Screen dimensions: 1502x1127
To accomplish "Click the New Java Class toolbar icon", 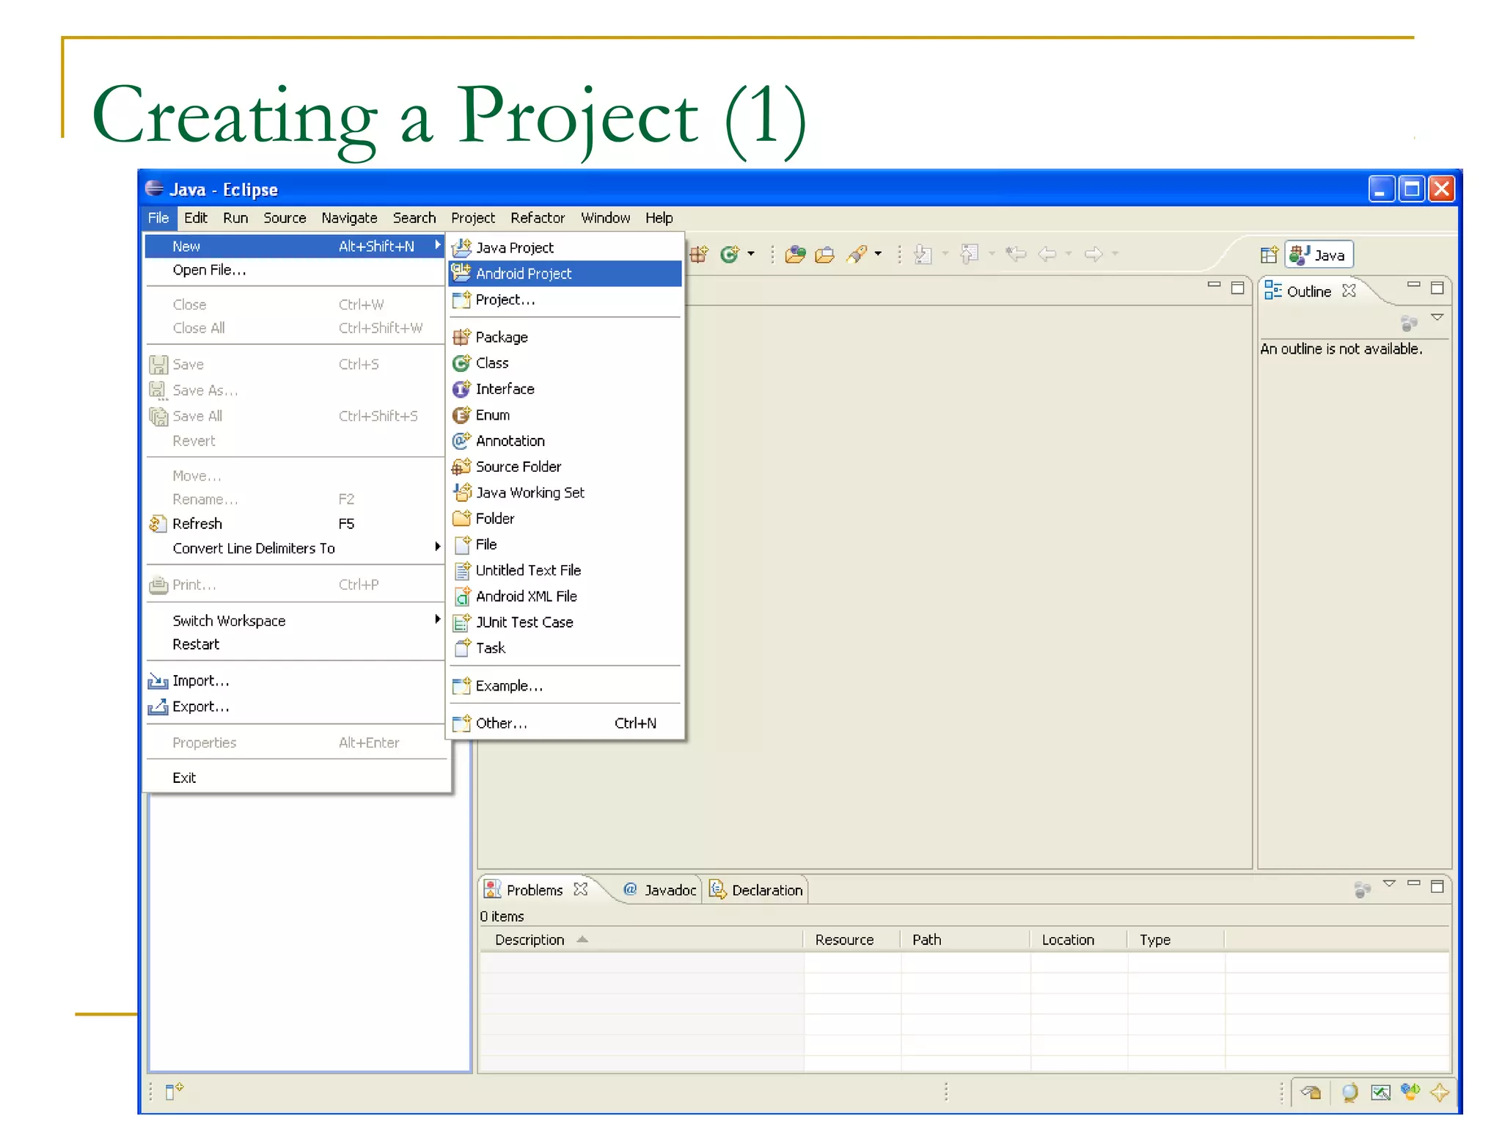I will click(730, 255).
